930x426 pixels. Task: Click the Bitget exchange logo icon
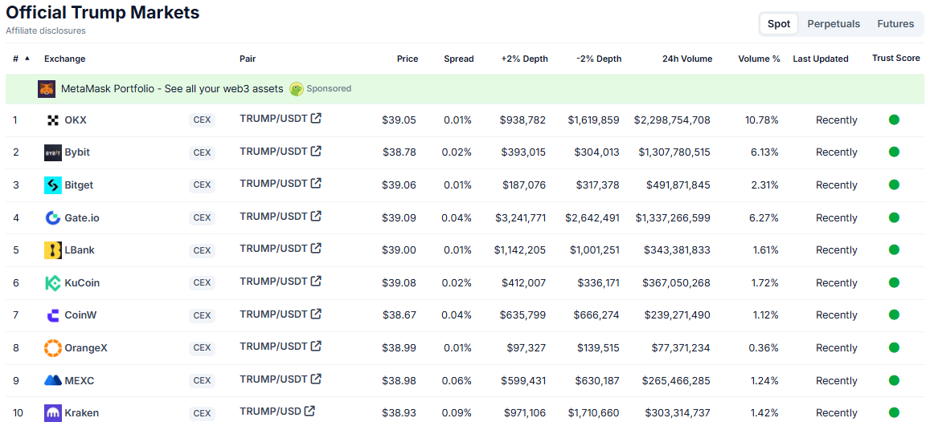[x=53, y=185]
